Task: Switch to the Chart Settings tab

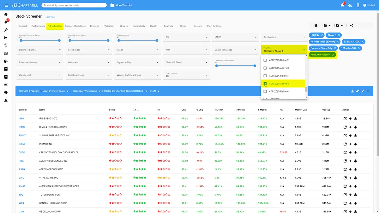Action: pos(214,26)
